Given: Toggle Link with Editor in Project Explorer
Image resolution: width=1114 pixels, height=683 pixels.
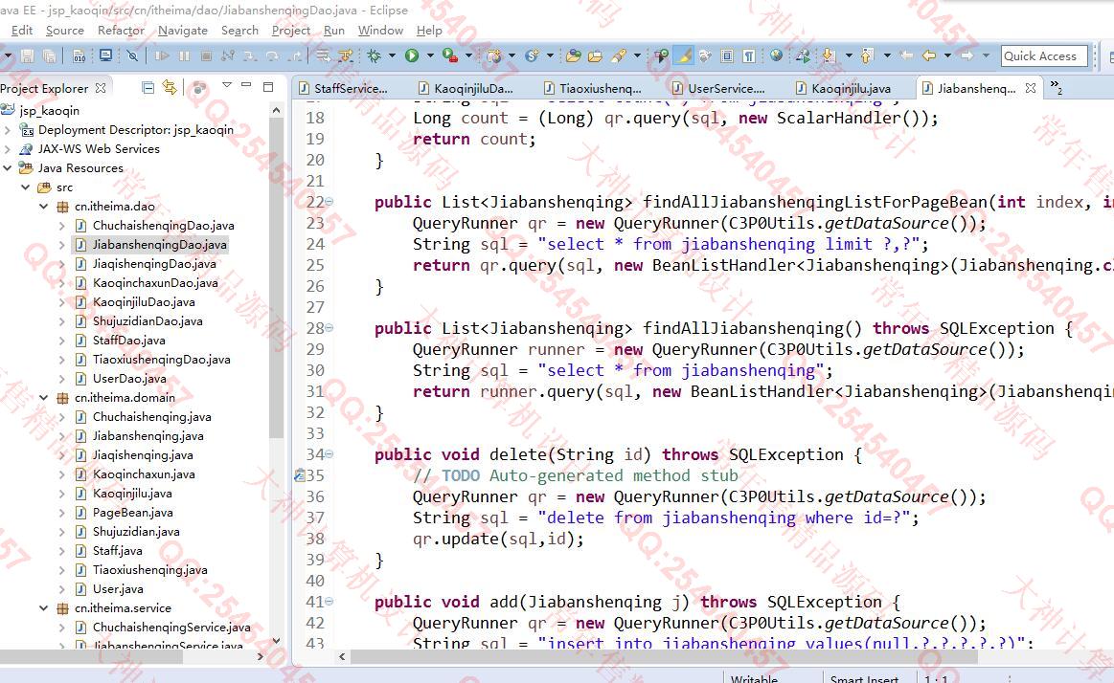Looking at the screenshot, I should pyautogui.click(x=170, y=87).
